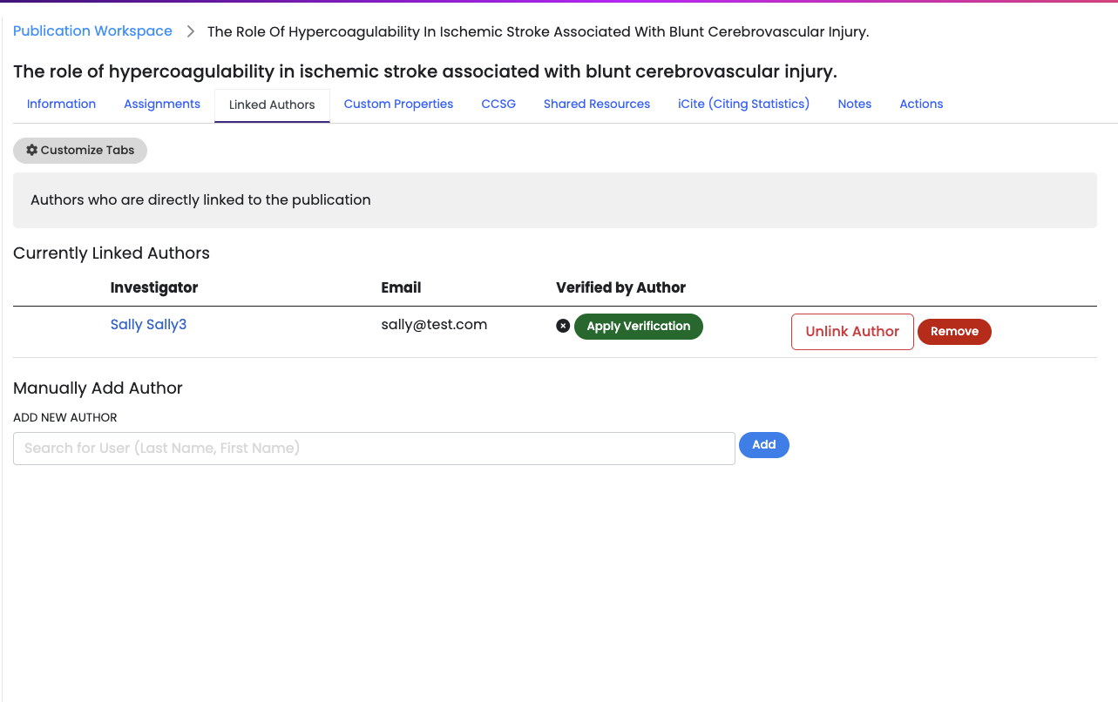Open iCite (Citing Statistics) tab
The height and width of the screenshot is (702, 1118).
coord(743,104)
